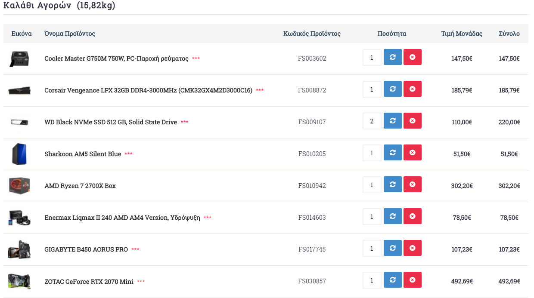View GIGABYTE B450 motherboard thumbnail
This screenshot has width=534, height=298.
pyautogui.click(x=19, y=249)
